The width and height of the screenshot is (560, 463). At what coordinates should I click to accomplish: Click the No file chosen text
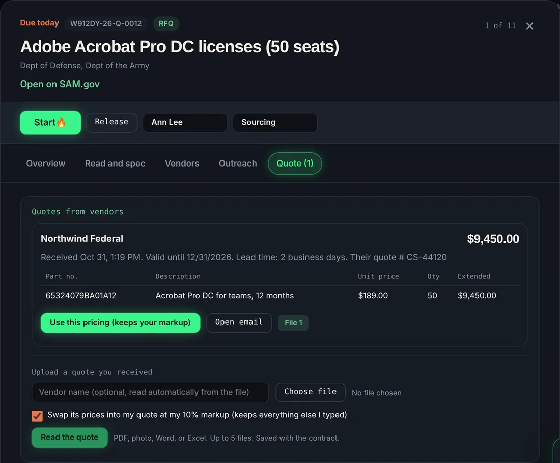pos(376,393)
